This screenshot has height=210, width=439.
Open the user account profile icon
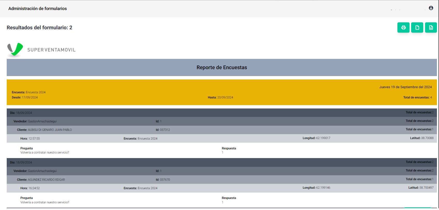431,8
